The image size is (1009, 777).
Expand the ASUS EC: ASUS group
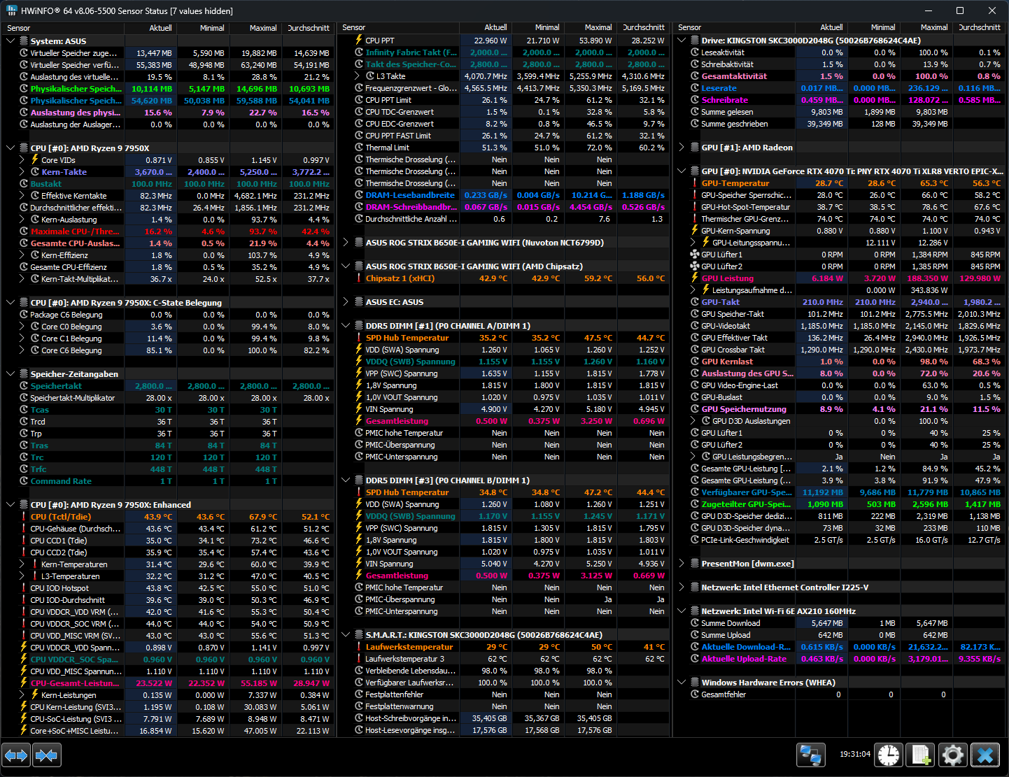pyautogui.click(x=346, y=302)
